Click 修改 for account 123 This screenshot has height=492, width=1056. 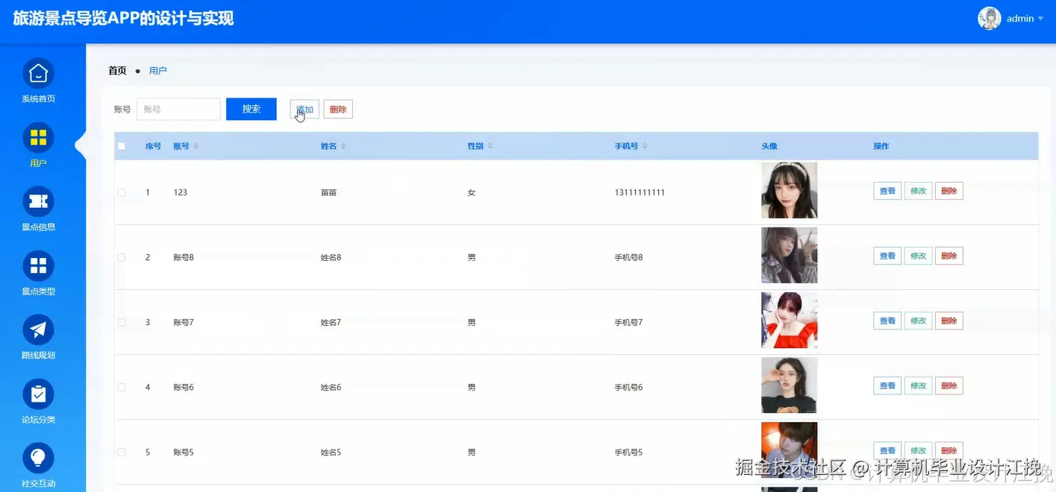click(918, 192)
